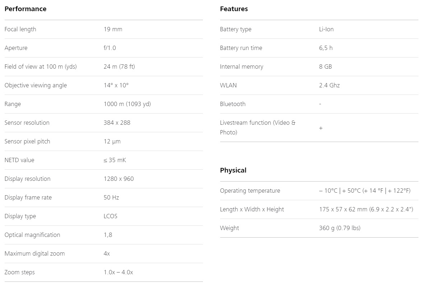Select the Features section heading
This screenshot has width=431, height=284.
click(x=234, y=9)
